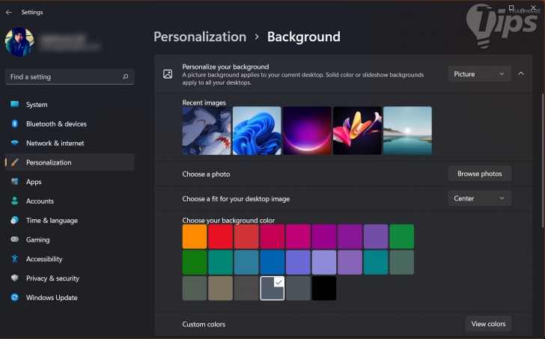Open Bluetooth & devices settings
The height and width of the screenshot is (339, 545).
pyautogui.click(x=70, y=123)
